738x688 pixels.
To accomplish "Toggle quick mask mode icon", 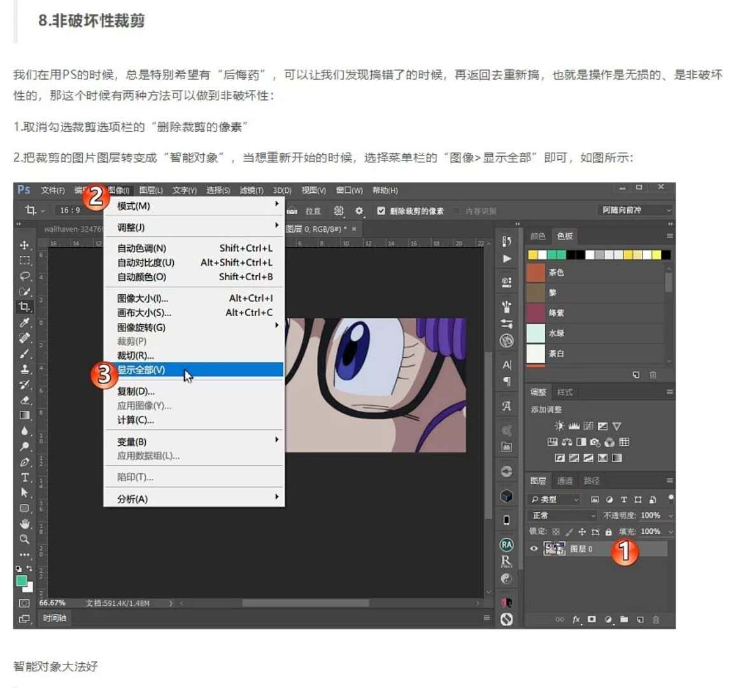I will tap(24, 603).
